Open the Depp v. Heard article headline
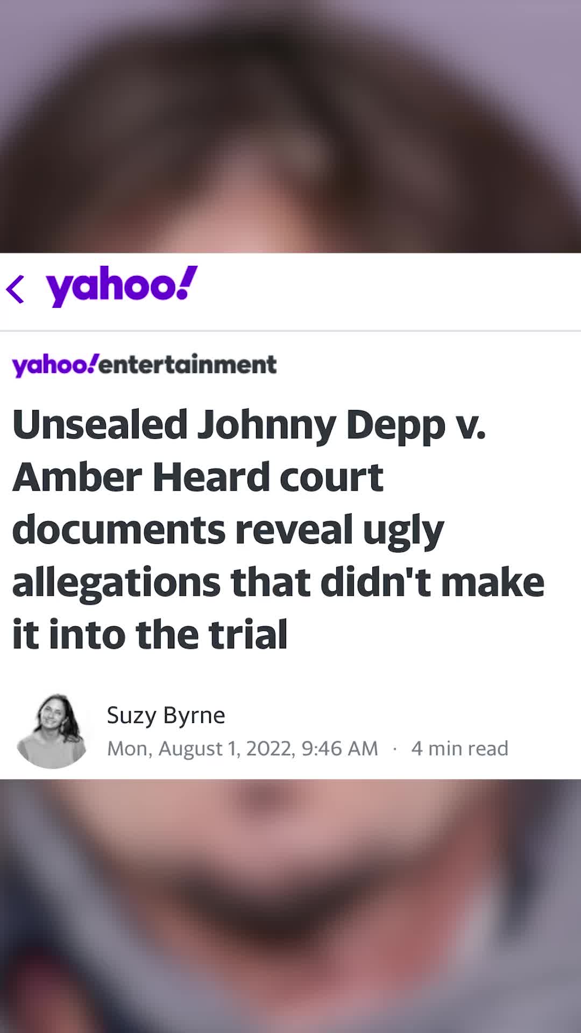This screenshot has height=1033, width=581. pyautogui.click(x=278, y=529)
